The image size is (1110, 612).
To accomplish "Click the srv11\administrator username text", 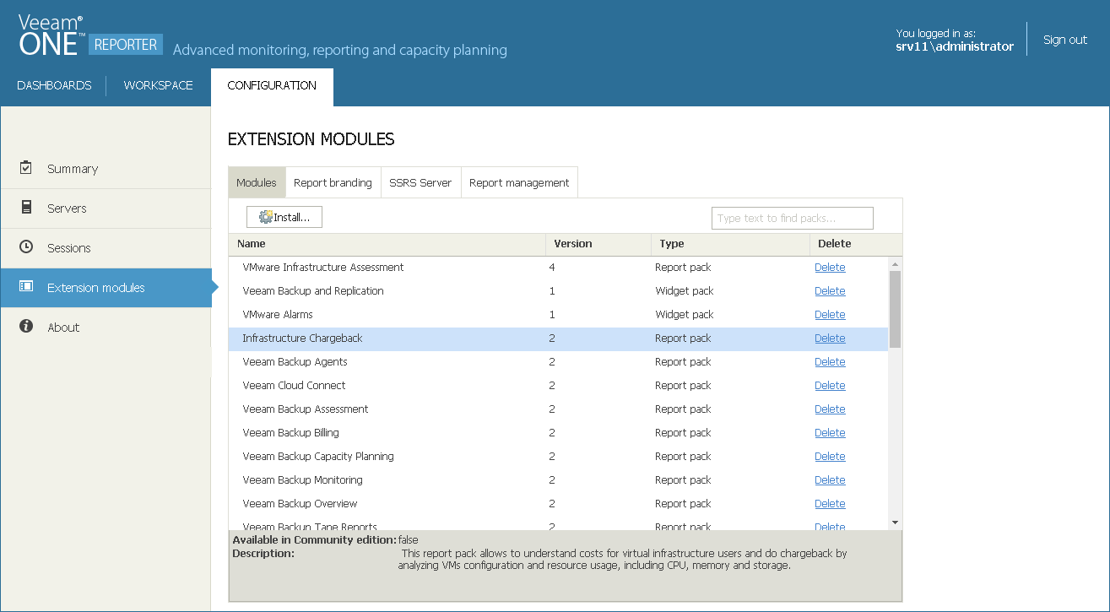I will pyautogui.click(x=955, y=46).
